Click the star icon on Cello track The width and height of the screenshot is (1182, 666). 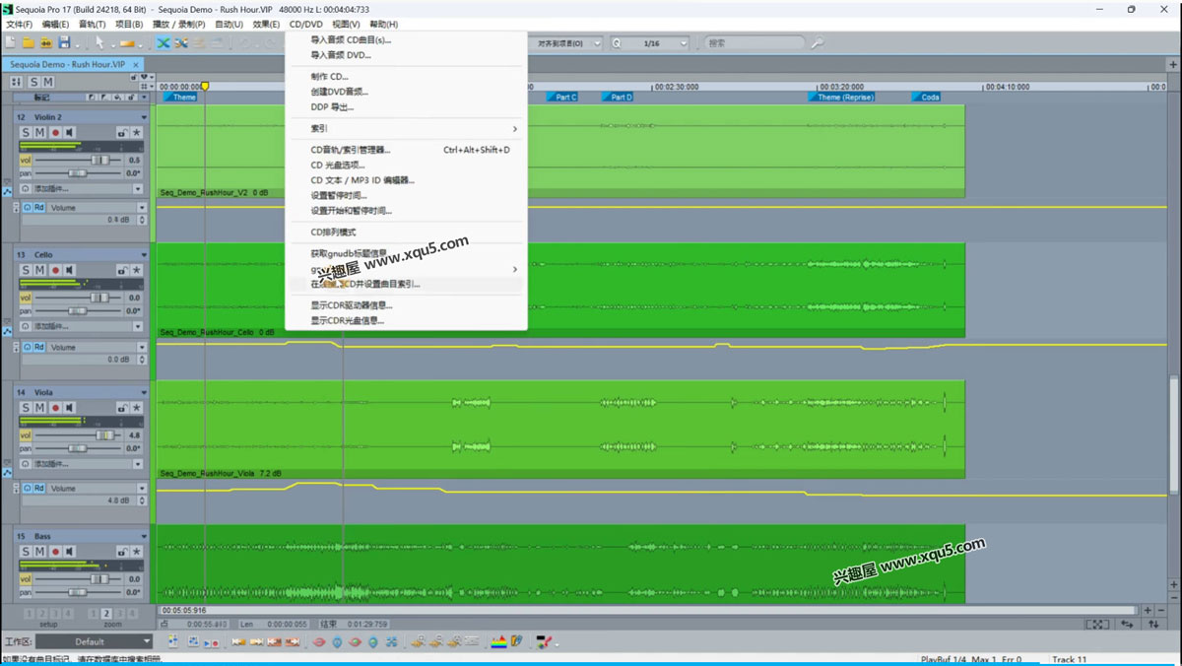click(137, 270)
